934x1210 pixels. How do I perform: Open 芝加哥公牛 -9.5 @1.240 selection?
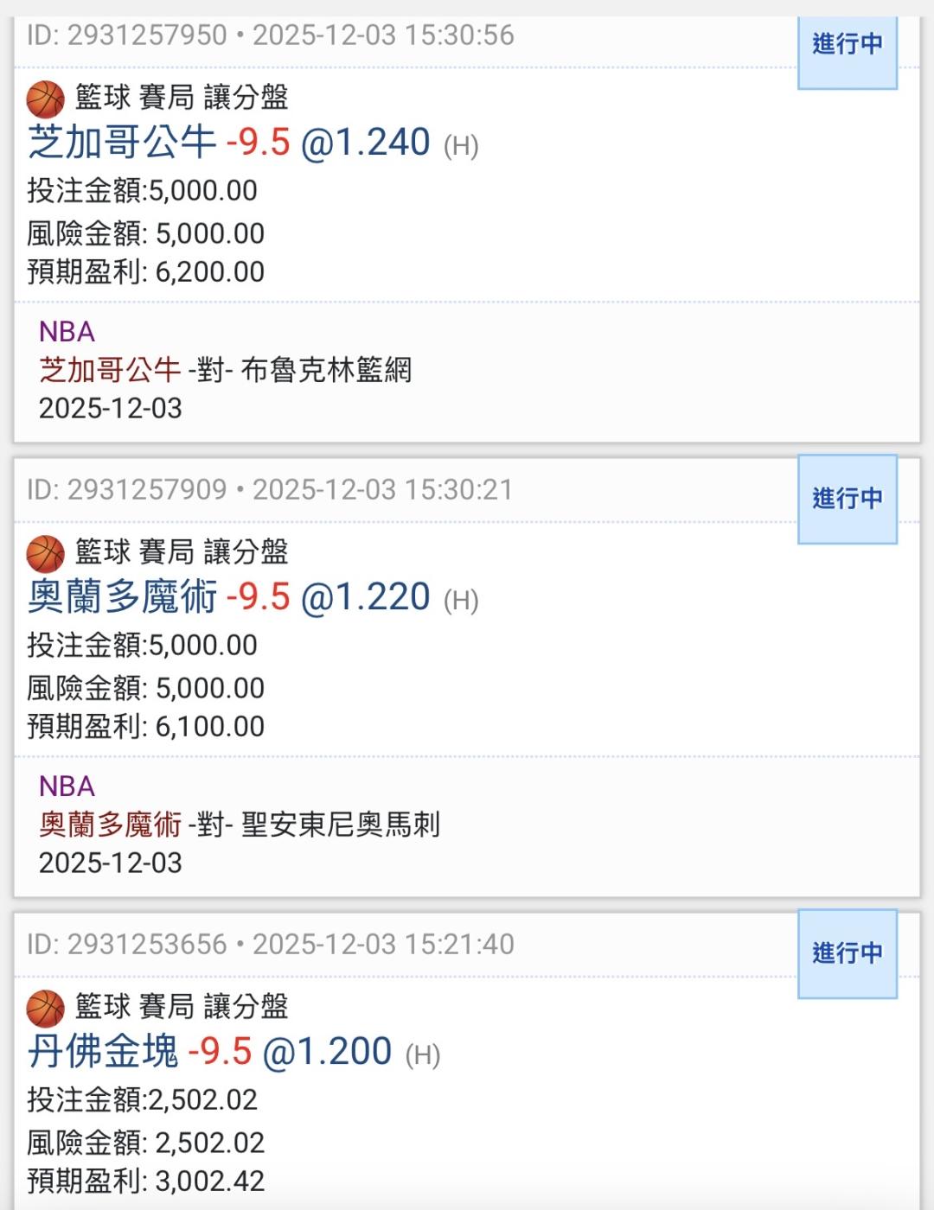pyautogui.click(x=252, y=143)
